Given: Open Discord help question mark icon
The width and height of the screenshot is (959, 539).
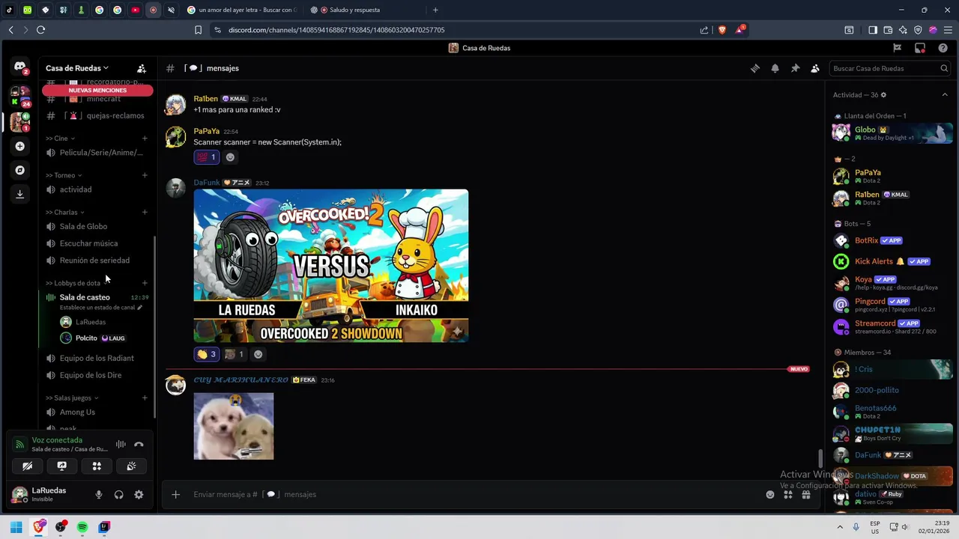Looking at the screenshot, I should coord(943,48).
